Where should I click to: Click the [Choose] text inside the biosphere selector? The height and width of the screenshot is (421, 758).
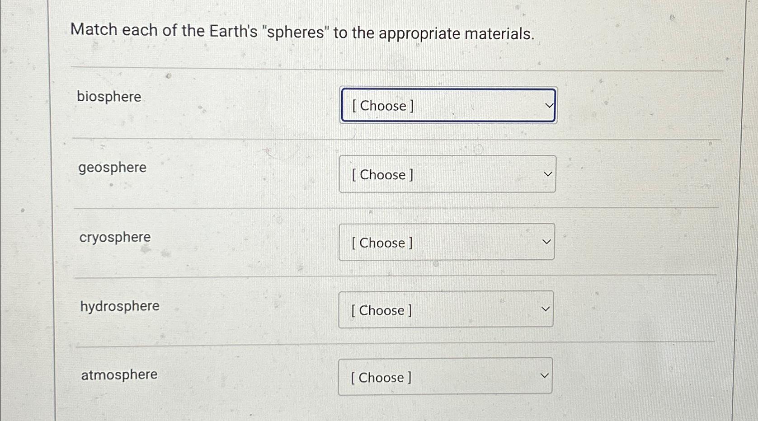coord(382,106)
